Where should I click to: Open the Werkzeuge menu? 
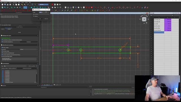click(x=15, y=2)
